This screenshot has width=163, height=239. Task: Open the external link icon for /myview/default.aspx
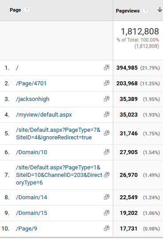tap(107, 114)
